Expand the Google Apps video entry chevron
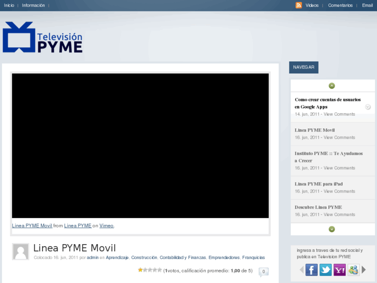The width and height of the screenshot is (377, 283). coord(368,106)
